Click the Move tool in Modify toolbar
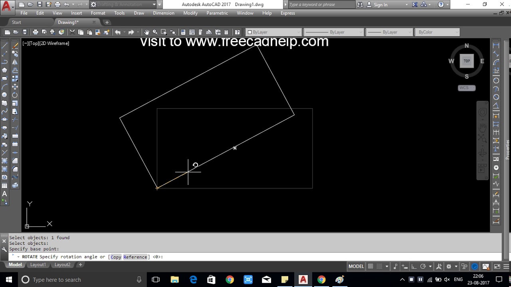Image resolution: width=511 pixels, height=287 pixels. coord(15,86)
